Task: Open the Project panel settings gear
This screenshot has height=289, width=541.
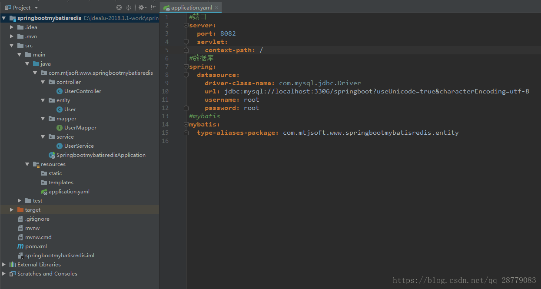Action: [x=141, y=7]
